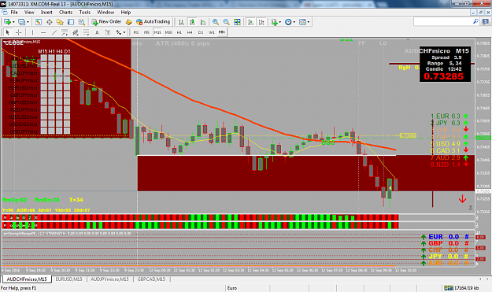Click the Indicators list icon
The width and height of the screenshot is (492, 292).
pos(274,22)
